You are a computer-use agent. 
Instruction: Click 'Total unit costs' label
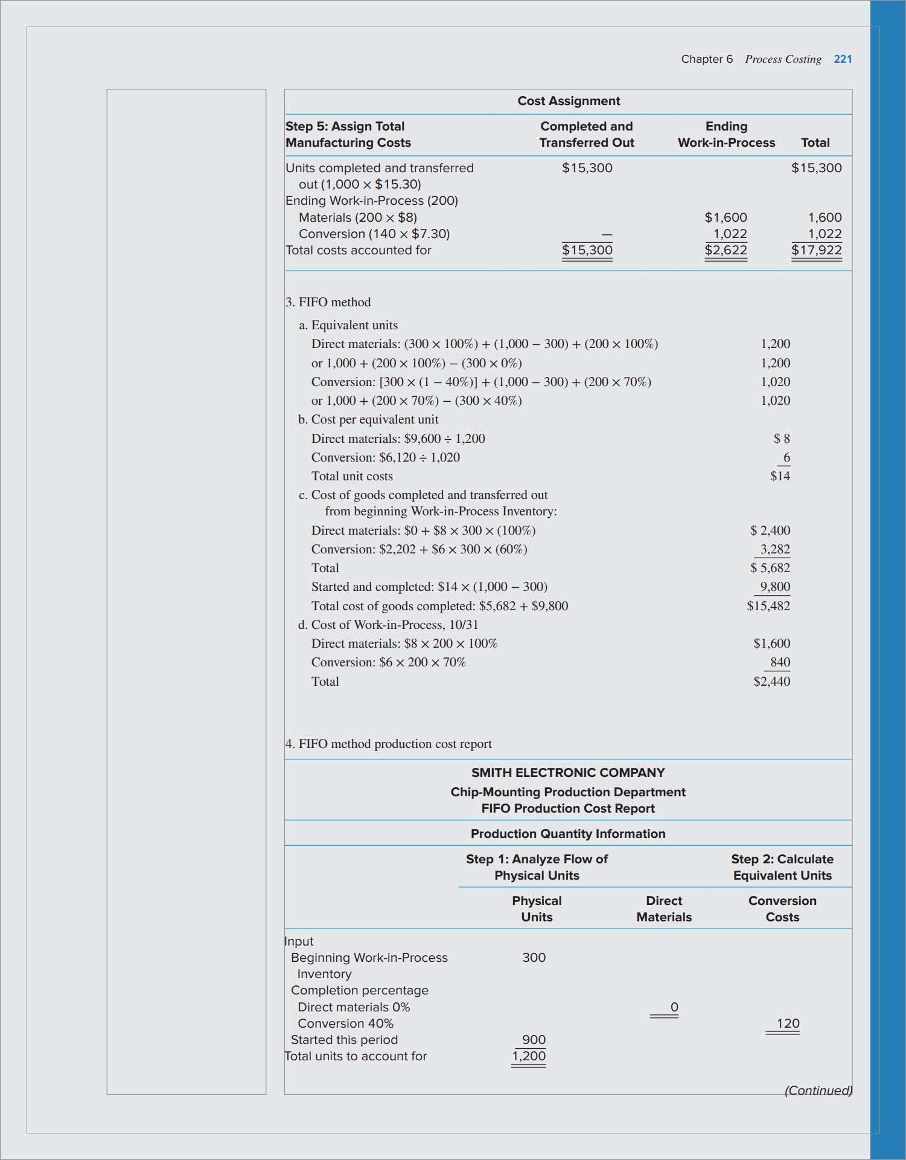point(352,476)
